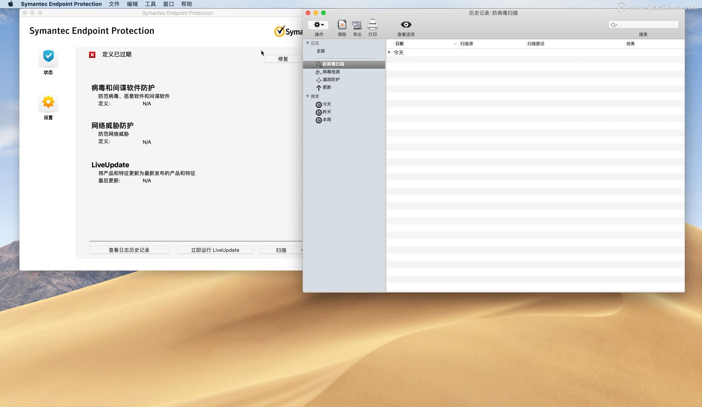This screenshot has width=702, height=407.
Task: Click 查看日志历史记录 button
Action: pyautogui.click(x=129, y=250)
